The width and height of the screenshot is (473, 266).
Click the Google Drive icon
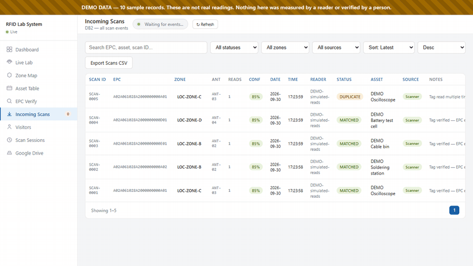pos(9,152)
